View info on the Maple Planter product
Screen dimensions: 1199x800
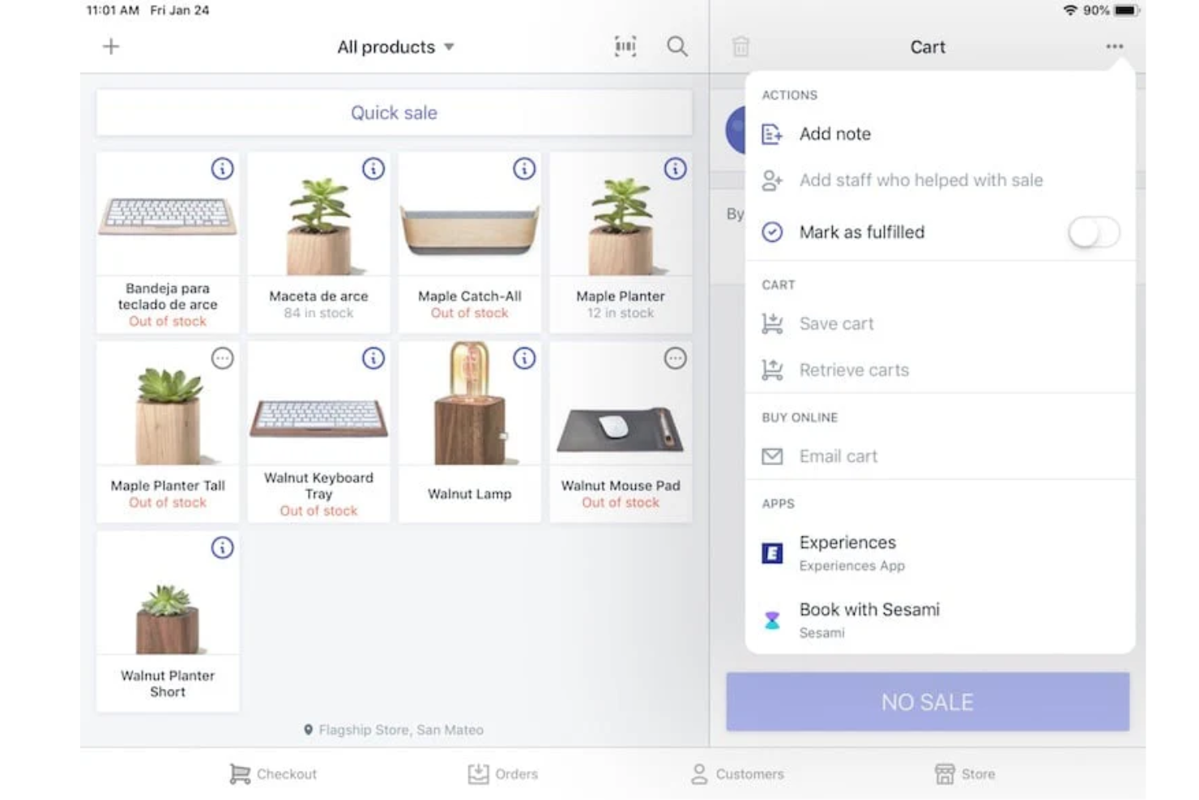click(676, 169)
